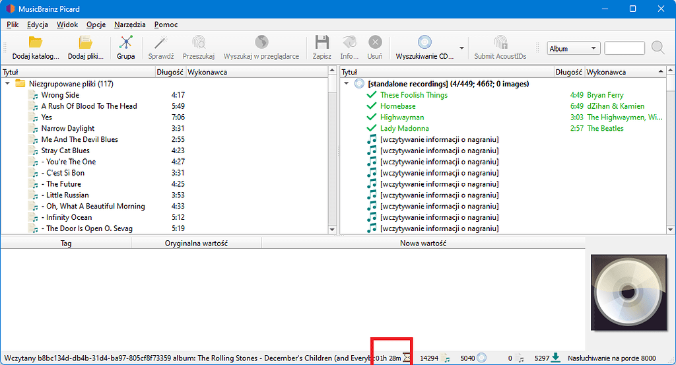676x365 pixels.
Task: Click Wyszukaj w przeglądarce globe icon
Action: [261, 42]
